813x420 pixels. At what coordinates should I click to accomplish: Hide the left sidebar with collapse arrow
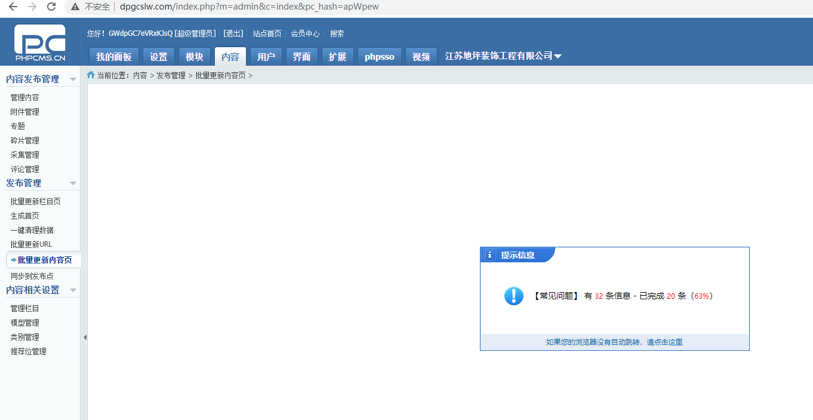pyautogui.click(x=84, y=337)
